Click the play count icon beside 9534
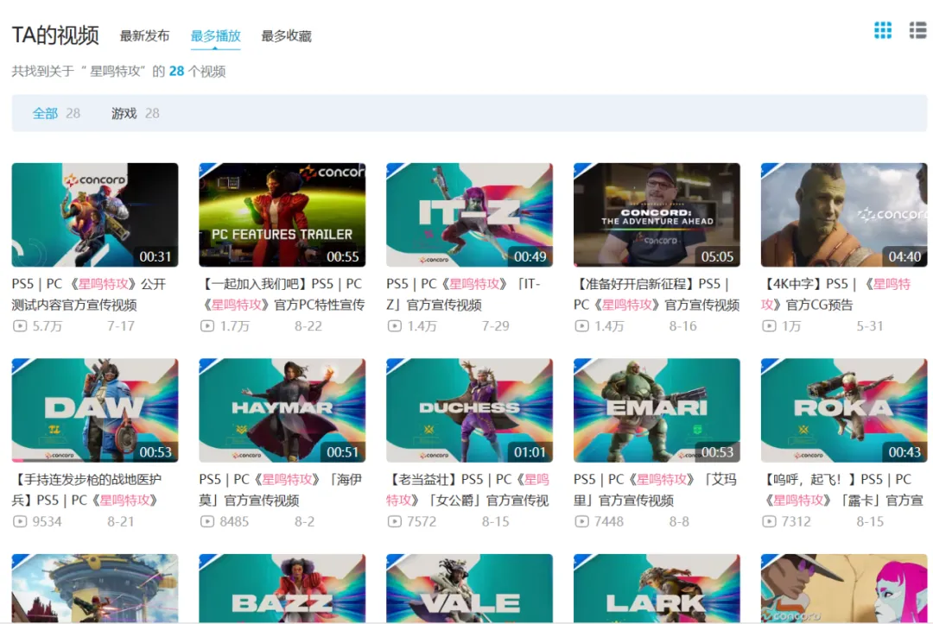The height and width of the screenshot is (624, 933). coord(20,521)
